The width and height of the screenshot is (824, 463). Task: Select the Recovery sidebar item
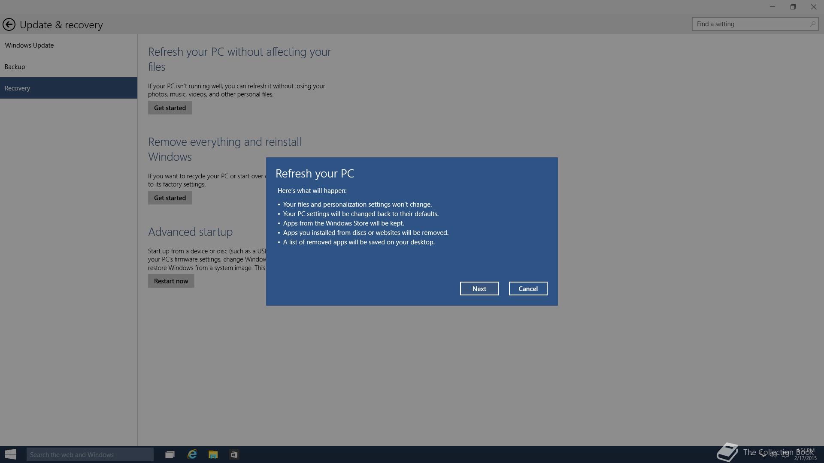tap(69, 88)
